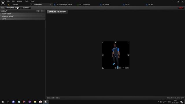The image size is (185, 104).
Task: Switch to the BP_Io tab
Action: [127, 5]
